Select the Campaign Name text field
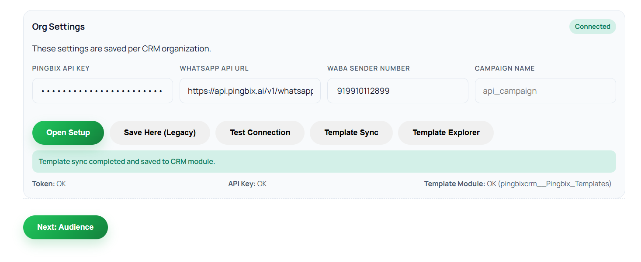This screenshot has height=262, width=641. pyautogui.click(x=545, y=91)
